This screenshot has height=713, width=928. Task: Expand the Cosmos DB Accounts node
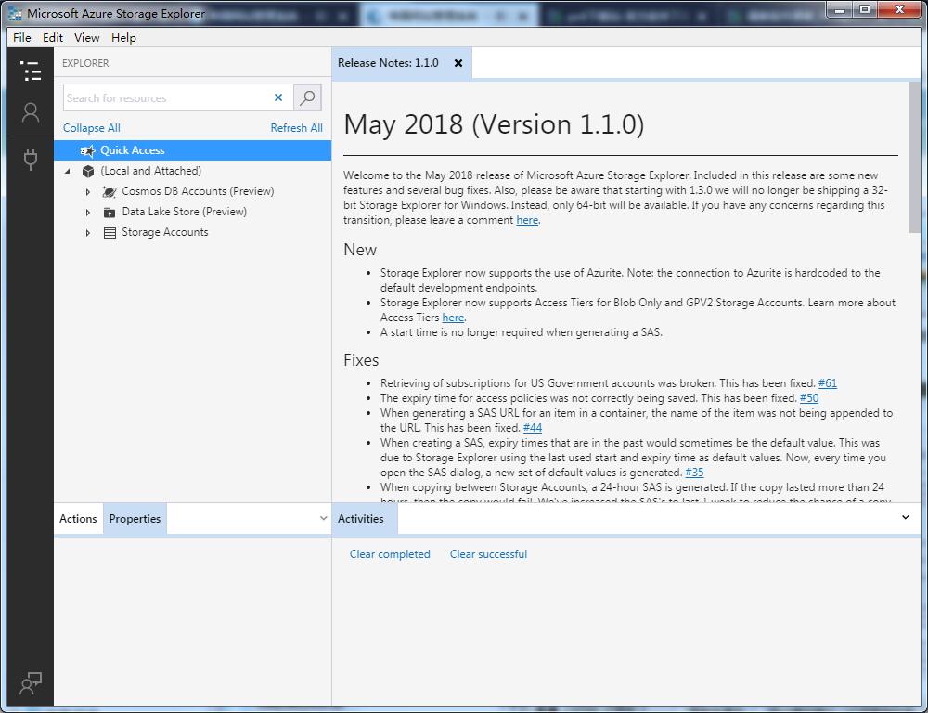tap(88, 192)
